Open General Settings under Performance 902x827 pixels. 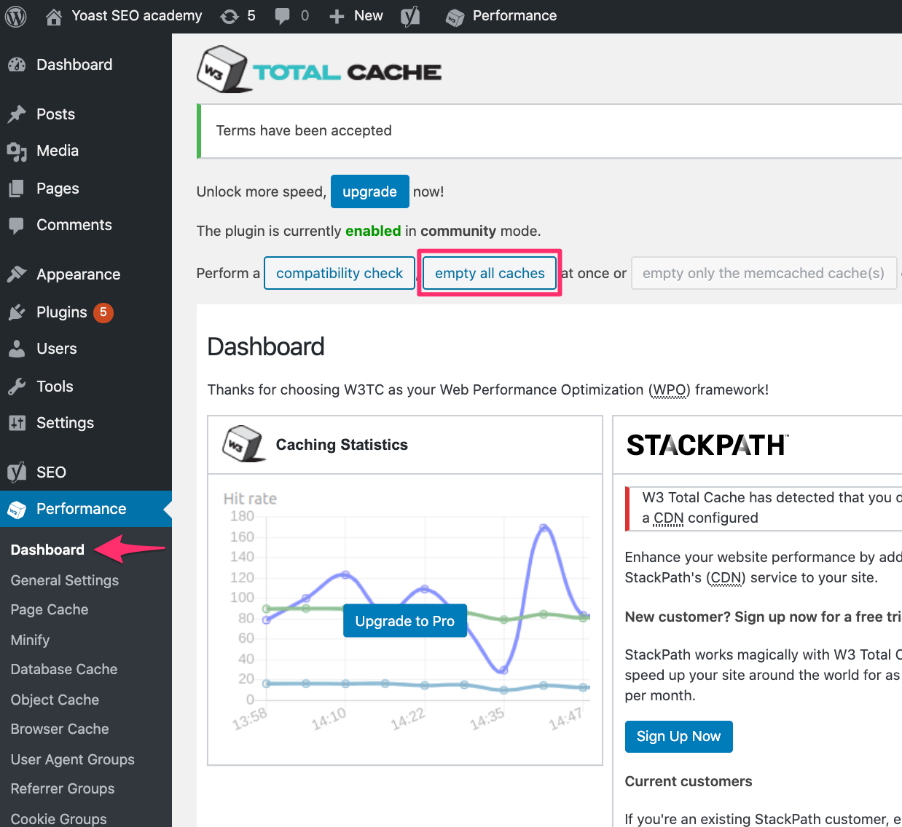pos(64,580)
